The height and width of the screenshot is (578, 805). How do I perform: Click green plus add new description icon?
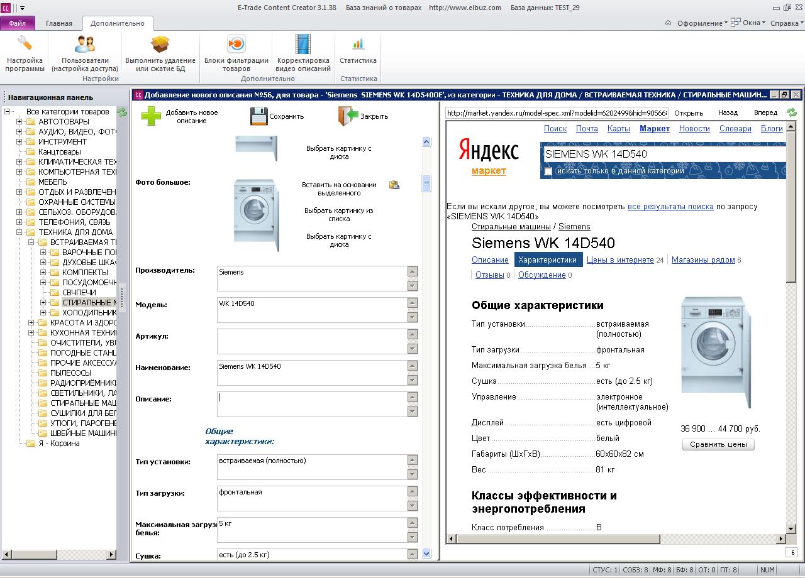151,116
